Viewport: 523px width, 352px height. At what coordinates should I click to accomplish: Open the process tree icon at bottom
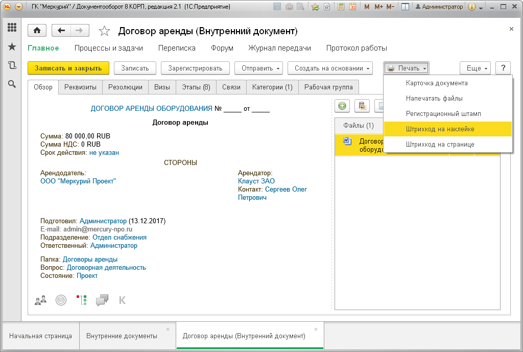(x=82, y=300)
